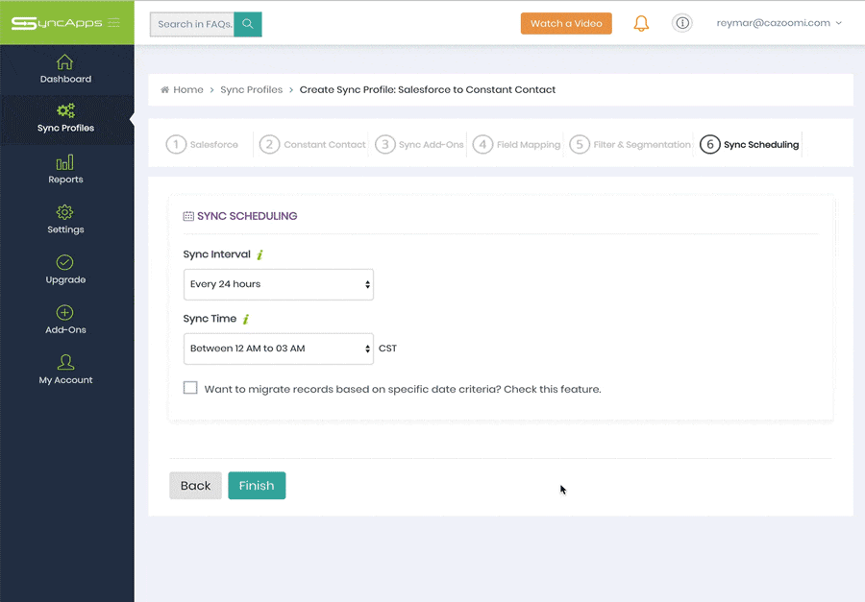This screenshot has width=865, height=602.
Task: Open the Dashboard home icon
Action: (64, 61)
